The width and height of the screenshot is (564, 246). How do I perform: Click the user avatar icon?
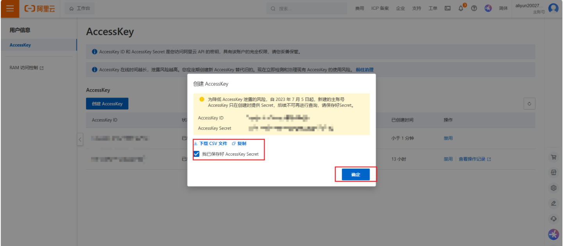[553, 8]
